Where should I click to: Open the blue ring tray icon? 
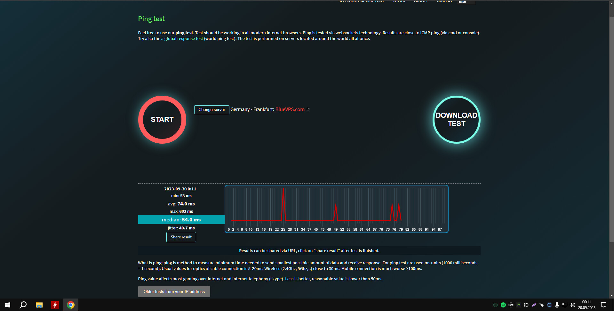(x=549, y=305)
